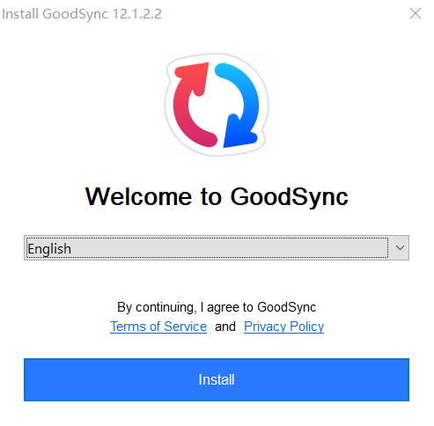Image resolution: width=434 pixels, height=426 pixels.
Task: Click the 'By continuing, I agree' text
Action: coord(217,307)
